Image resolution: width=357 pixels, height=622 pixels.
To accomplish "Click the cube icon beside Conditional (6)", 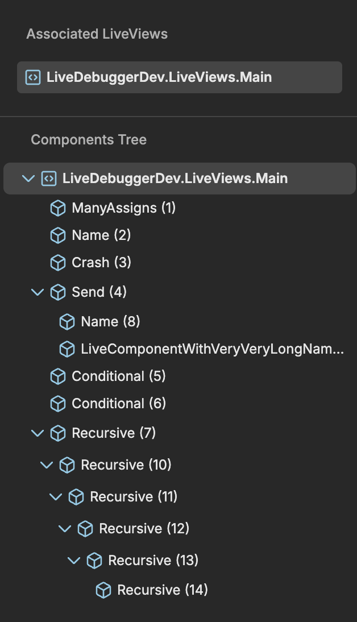I will tap(58, 404).
